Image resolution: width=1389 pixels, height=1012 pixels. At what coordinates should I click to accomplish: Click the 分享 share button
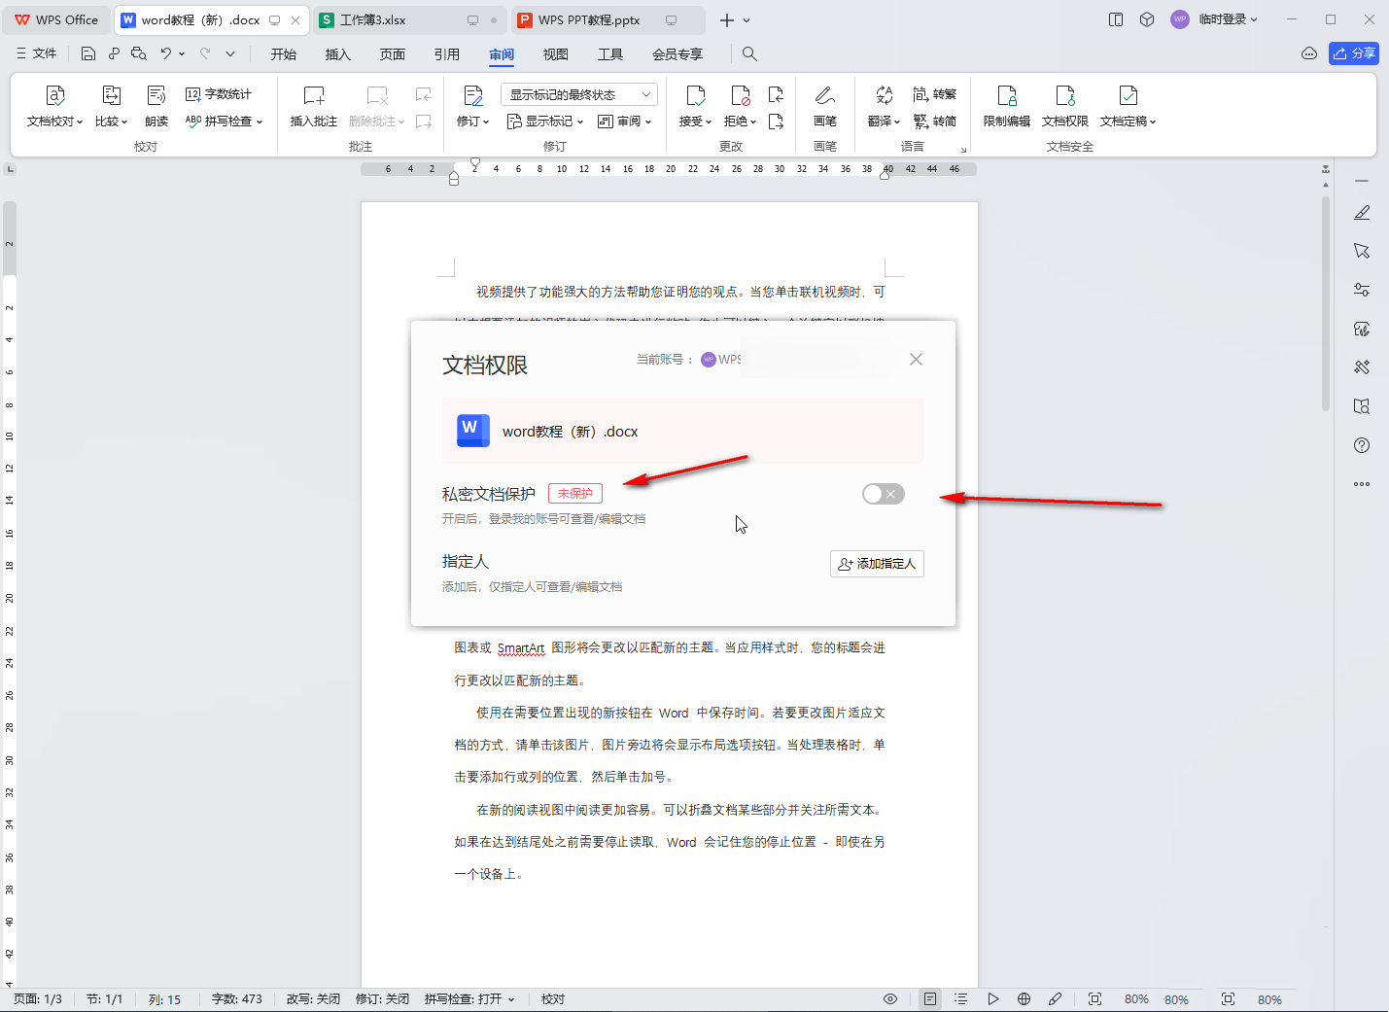tap(1354, 53)
